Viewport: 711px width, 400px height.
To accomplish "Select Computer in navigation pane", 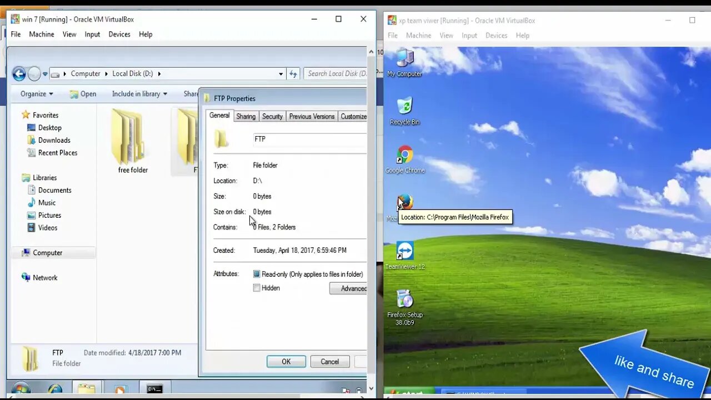I will [47, 253].
